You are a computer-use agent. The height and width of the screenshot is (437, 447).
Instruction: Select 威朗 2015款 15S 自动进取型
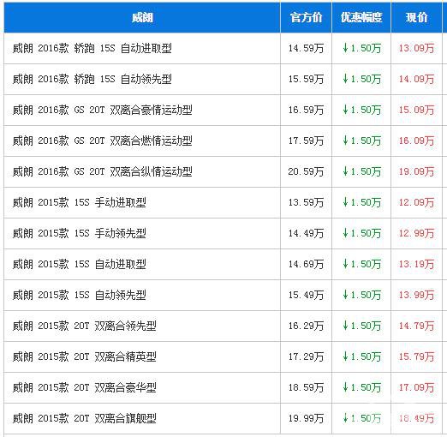pyautogui.click(x=79, y=264)
